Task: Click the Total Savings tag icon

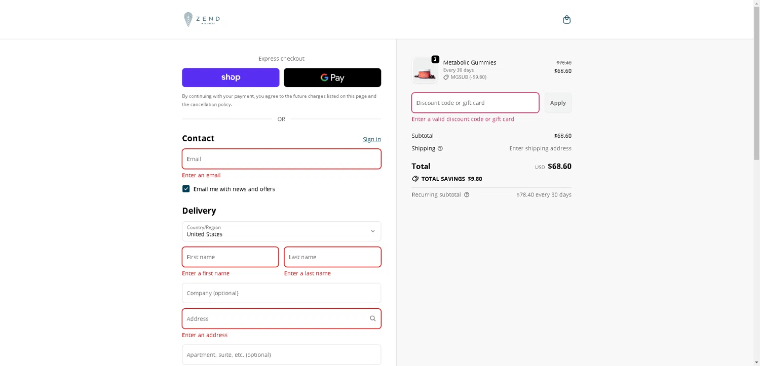Action: coord(415,179)
